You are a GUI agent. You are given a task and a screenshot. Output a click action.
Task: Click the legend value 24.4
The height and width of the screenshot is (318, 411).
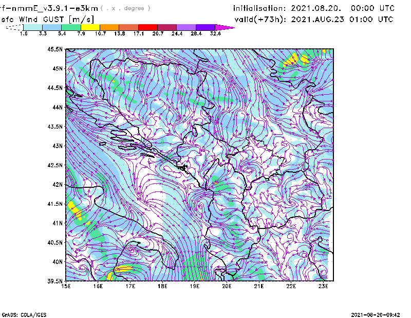(177, 33)
